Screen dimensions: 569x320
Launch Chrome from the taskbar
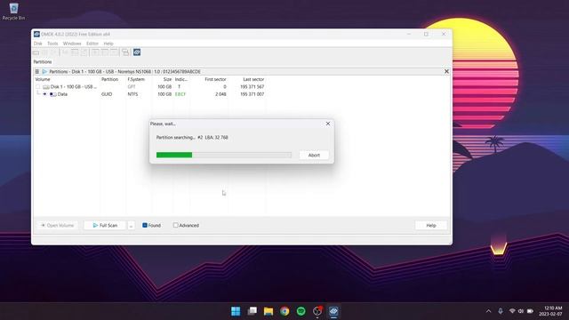(284, 311)
